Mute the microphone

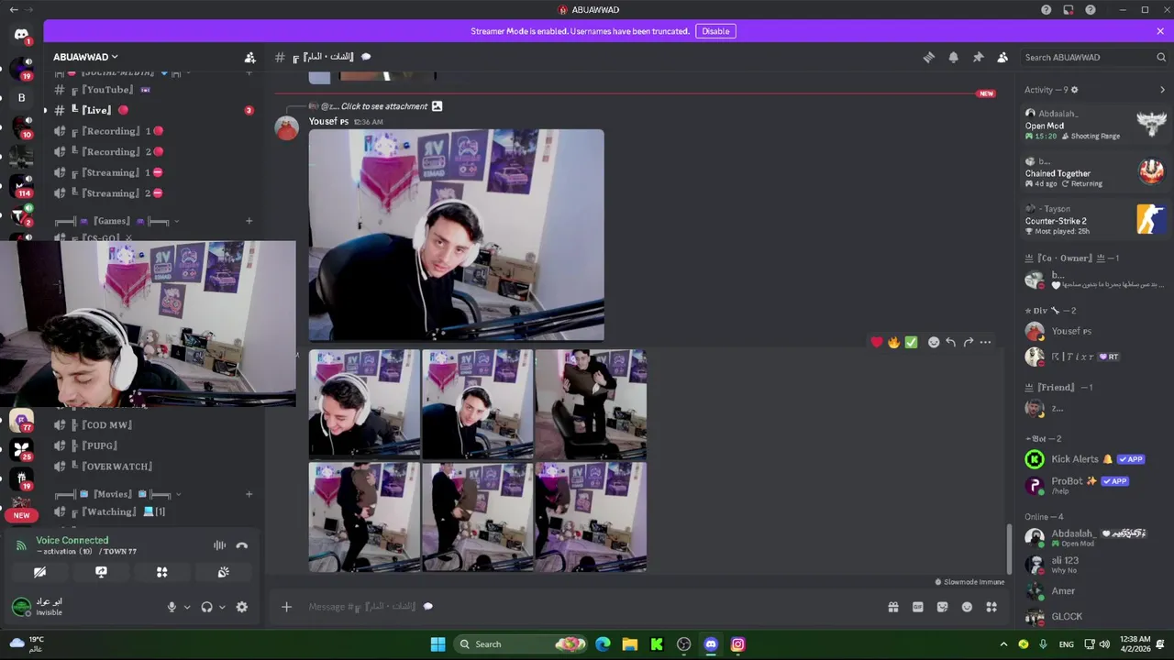pyautogui.click(x=172, y=607)
